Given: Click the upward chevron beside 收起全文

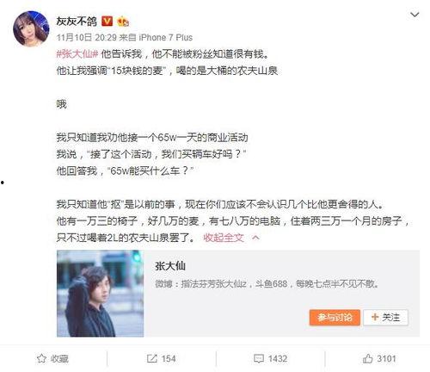Looking at the screenshot, I should tap(255, 238).
